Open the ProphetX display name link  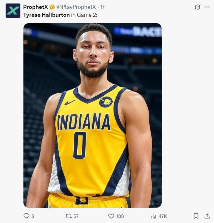coord(35,7)
